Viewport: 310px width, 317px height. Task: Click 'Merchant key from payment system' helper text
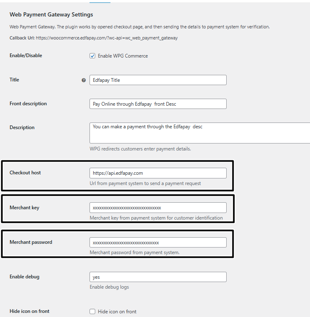pos(156,218)
